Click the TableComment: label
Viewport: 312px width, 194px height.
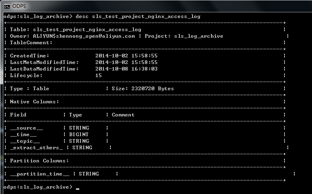pos(31,43)
